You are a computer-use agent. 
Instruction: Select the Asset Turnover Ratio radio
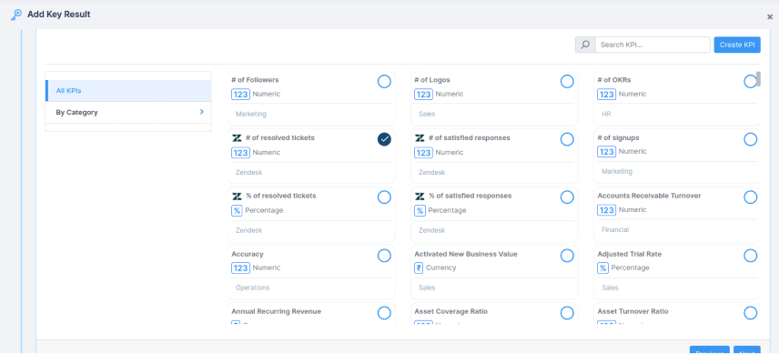click(x=750, y=313)
